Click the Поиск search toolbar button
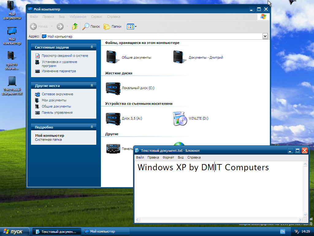 (x=91, y=26)
